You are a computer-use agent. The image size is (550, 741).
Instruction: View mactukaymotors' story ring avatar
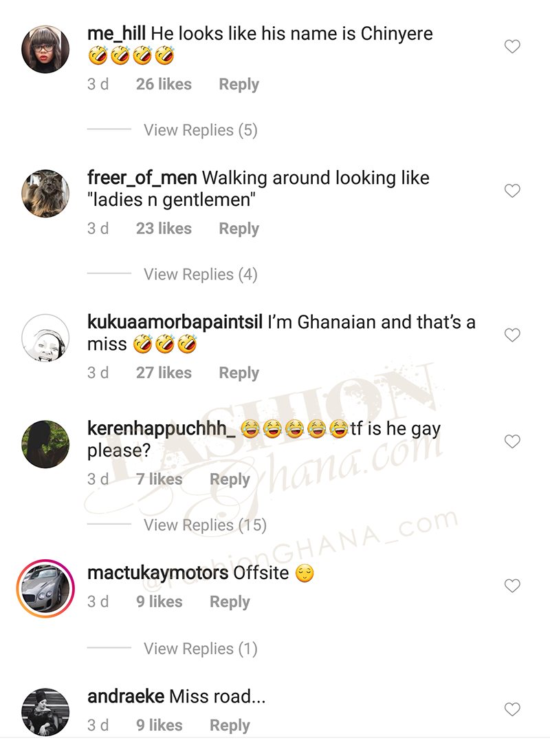[x=45, y=588]
